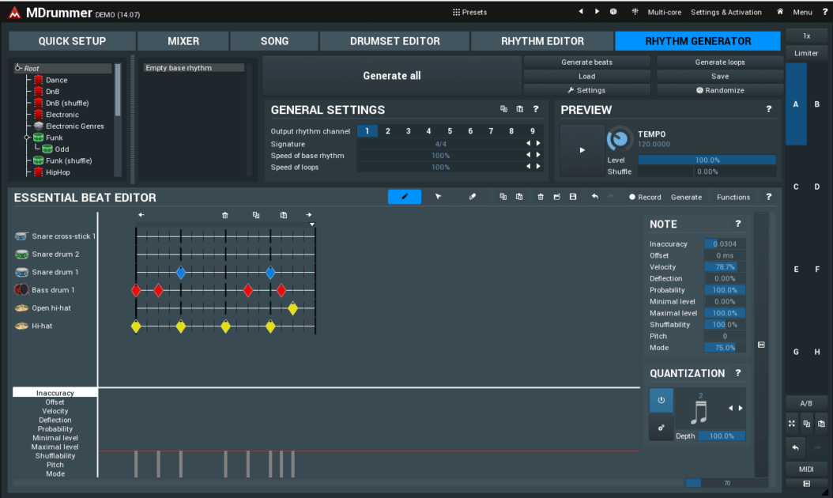Click the Snare cross-stick 1 icon
Screen dimensions: 833x498
tap(22, 236)
